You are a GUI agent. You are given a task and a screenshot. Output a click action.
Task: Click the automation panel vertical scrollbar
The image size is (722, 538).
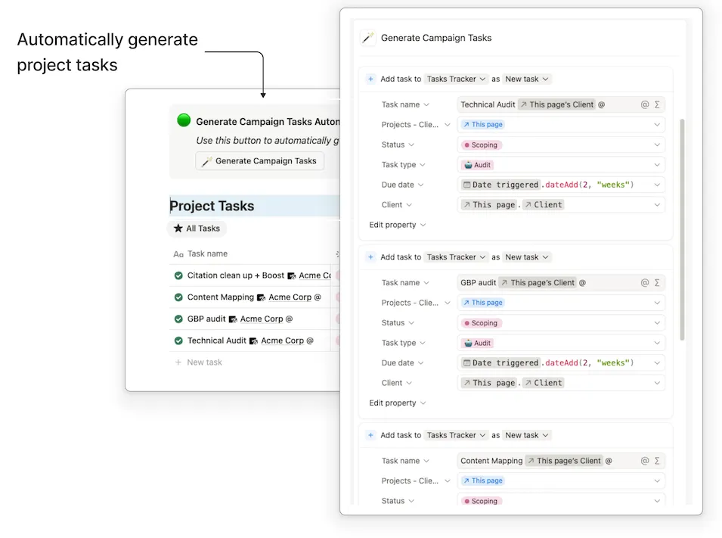(x=681, y=227)
